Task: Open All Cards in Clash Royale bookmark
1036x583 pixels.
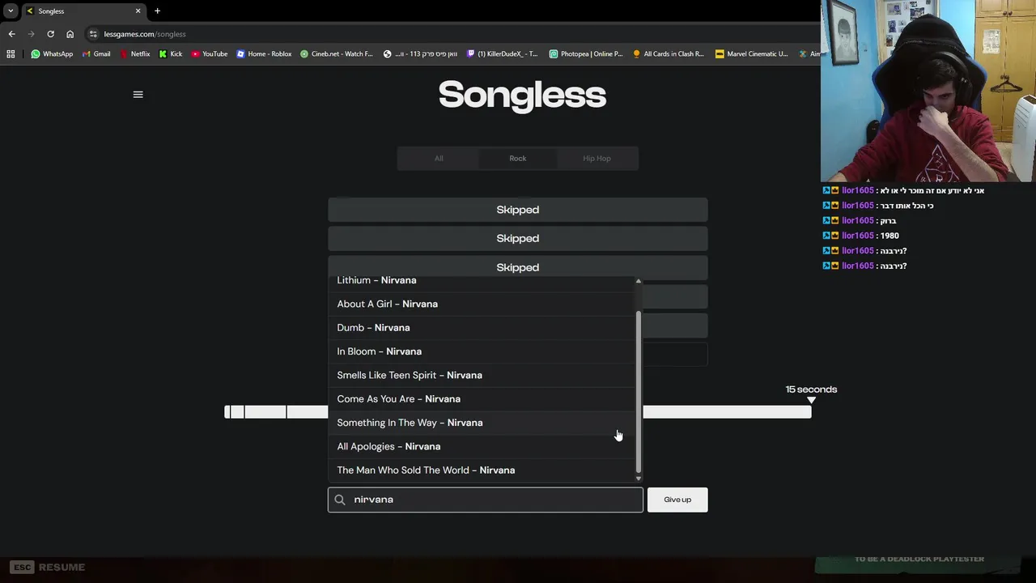Action: [669, 54]
